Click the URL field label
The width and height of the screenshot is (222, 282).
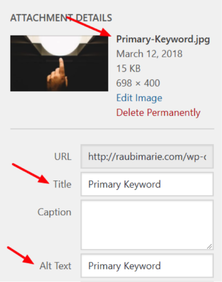63,157
